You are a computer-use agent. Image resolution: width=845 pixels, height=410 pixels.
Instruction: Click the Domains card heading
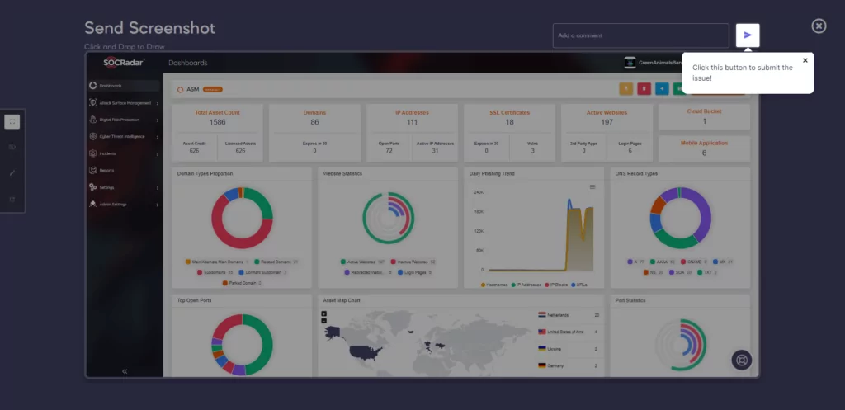pyautogui.click(x=314, y=112)
